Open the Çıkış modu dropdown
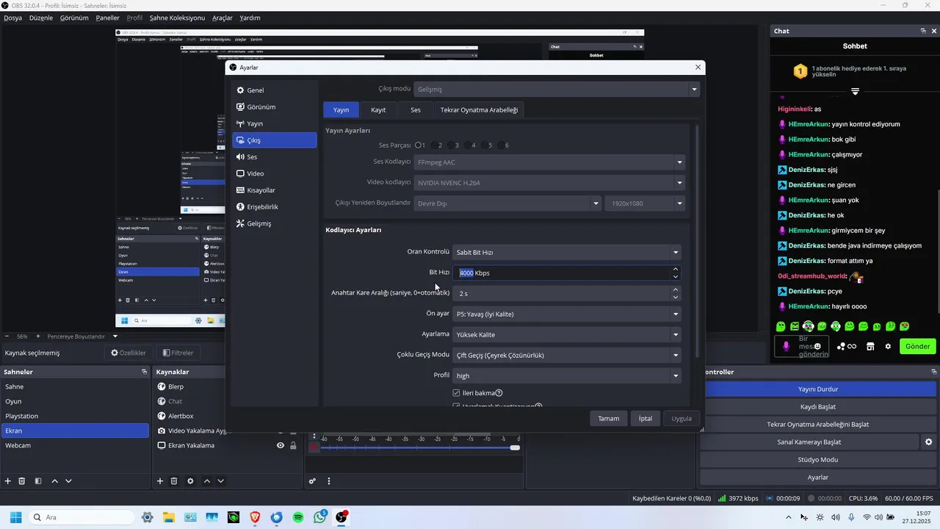This screenshot has height=529, width=940. [x=557, y=89]
